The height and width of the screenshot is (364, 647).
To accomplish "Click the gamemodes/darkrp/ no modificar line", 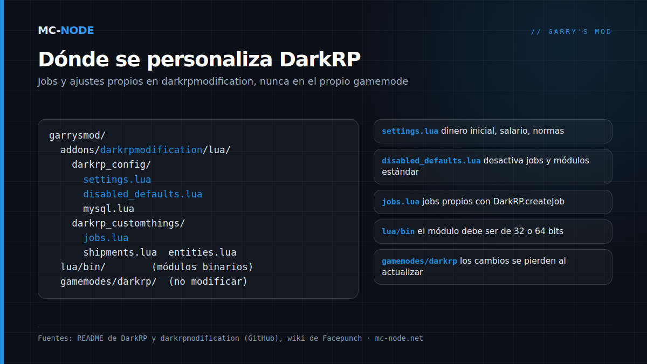I will (x=154, y=281).
